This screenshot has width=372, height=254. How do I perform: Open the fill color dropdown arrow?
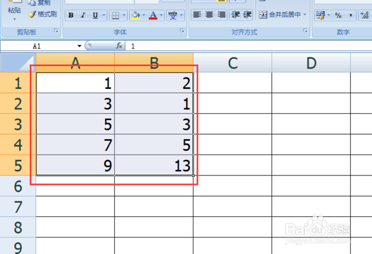144,15
